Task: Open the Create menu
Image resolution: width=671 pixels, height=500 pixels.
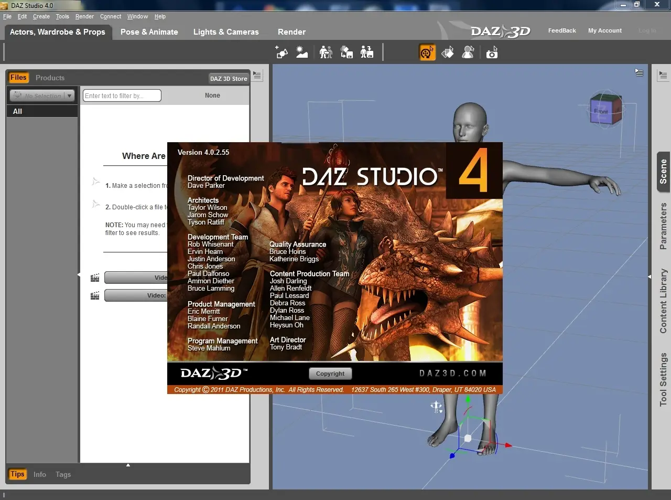Action: pos(41,16)
